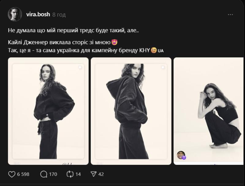
Task: Click the small round avatar on third photo
Action: pos(181,155)
